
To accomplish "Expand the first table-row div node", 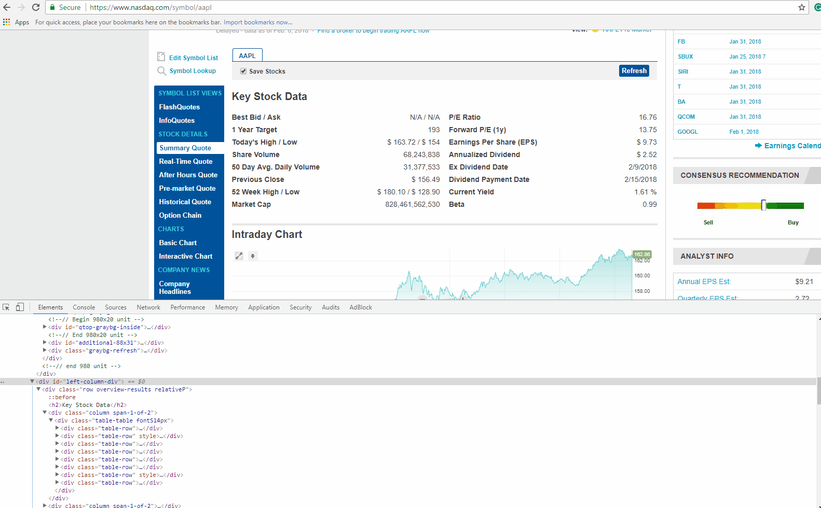I will point(57,428).
